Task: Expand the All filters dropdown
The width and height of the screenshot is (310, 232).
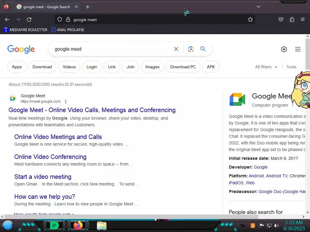Action: pos(266,67)
